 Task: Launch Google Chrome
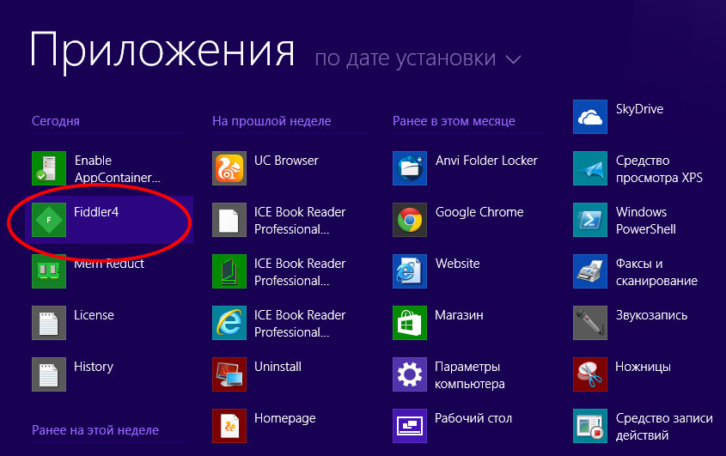pyautogui.click(x=410, y=220)
